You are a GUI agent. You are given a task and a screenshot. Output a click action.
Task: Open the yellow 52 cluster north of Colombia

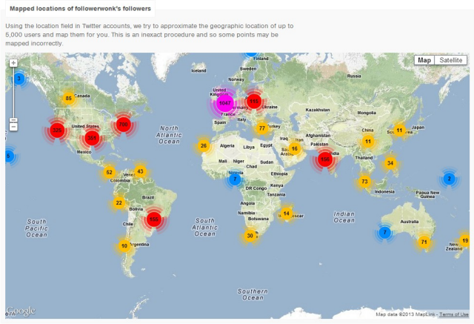(x=109, y=173)
